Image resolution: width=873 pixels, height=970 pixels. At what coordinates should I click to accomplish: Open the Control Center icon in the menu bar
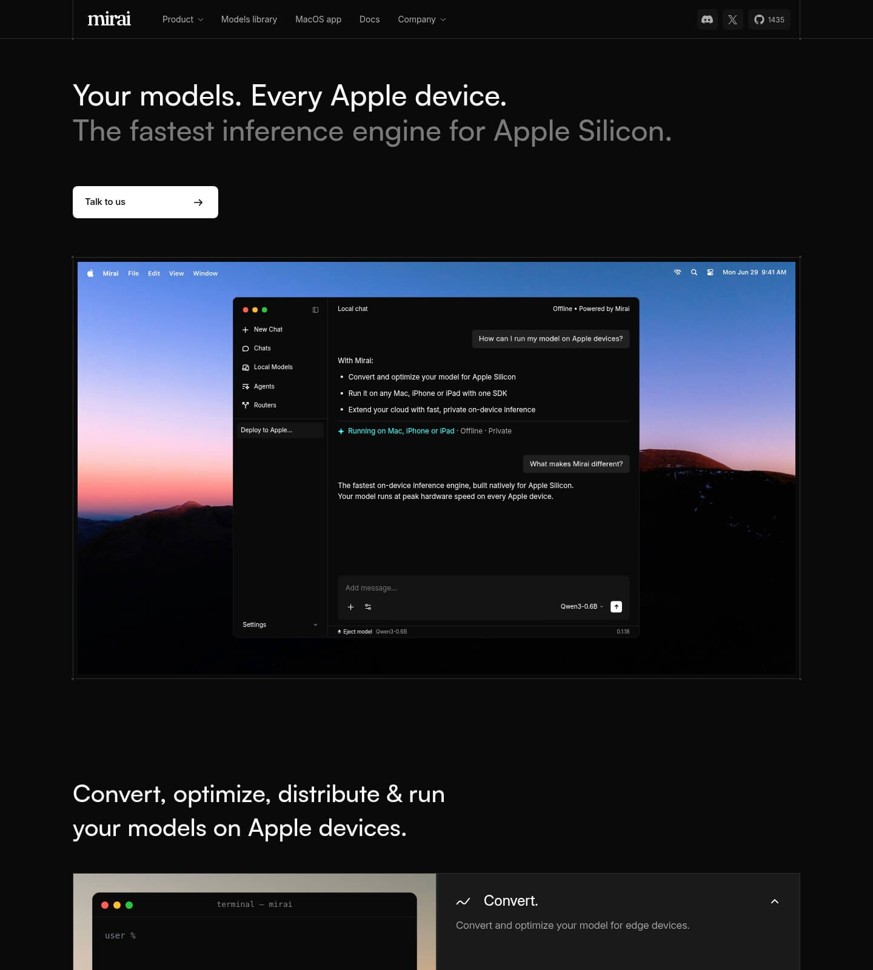(710, 272)
